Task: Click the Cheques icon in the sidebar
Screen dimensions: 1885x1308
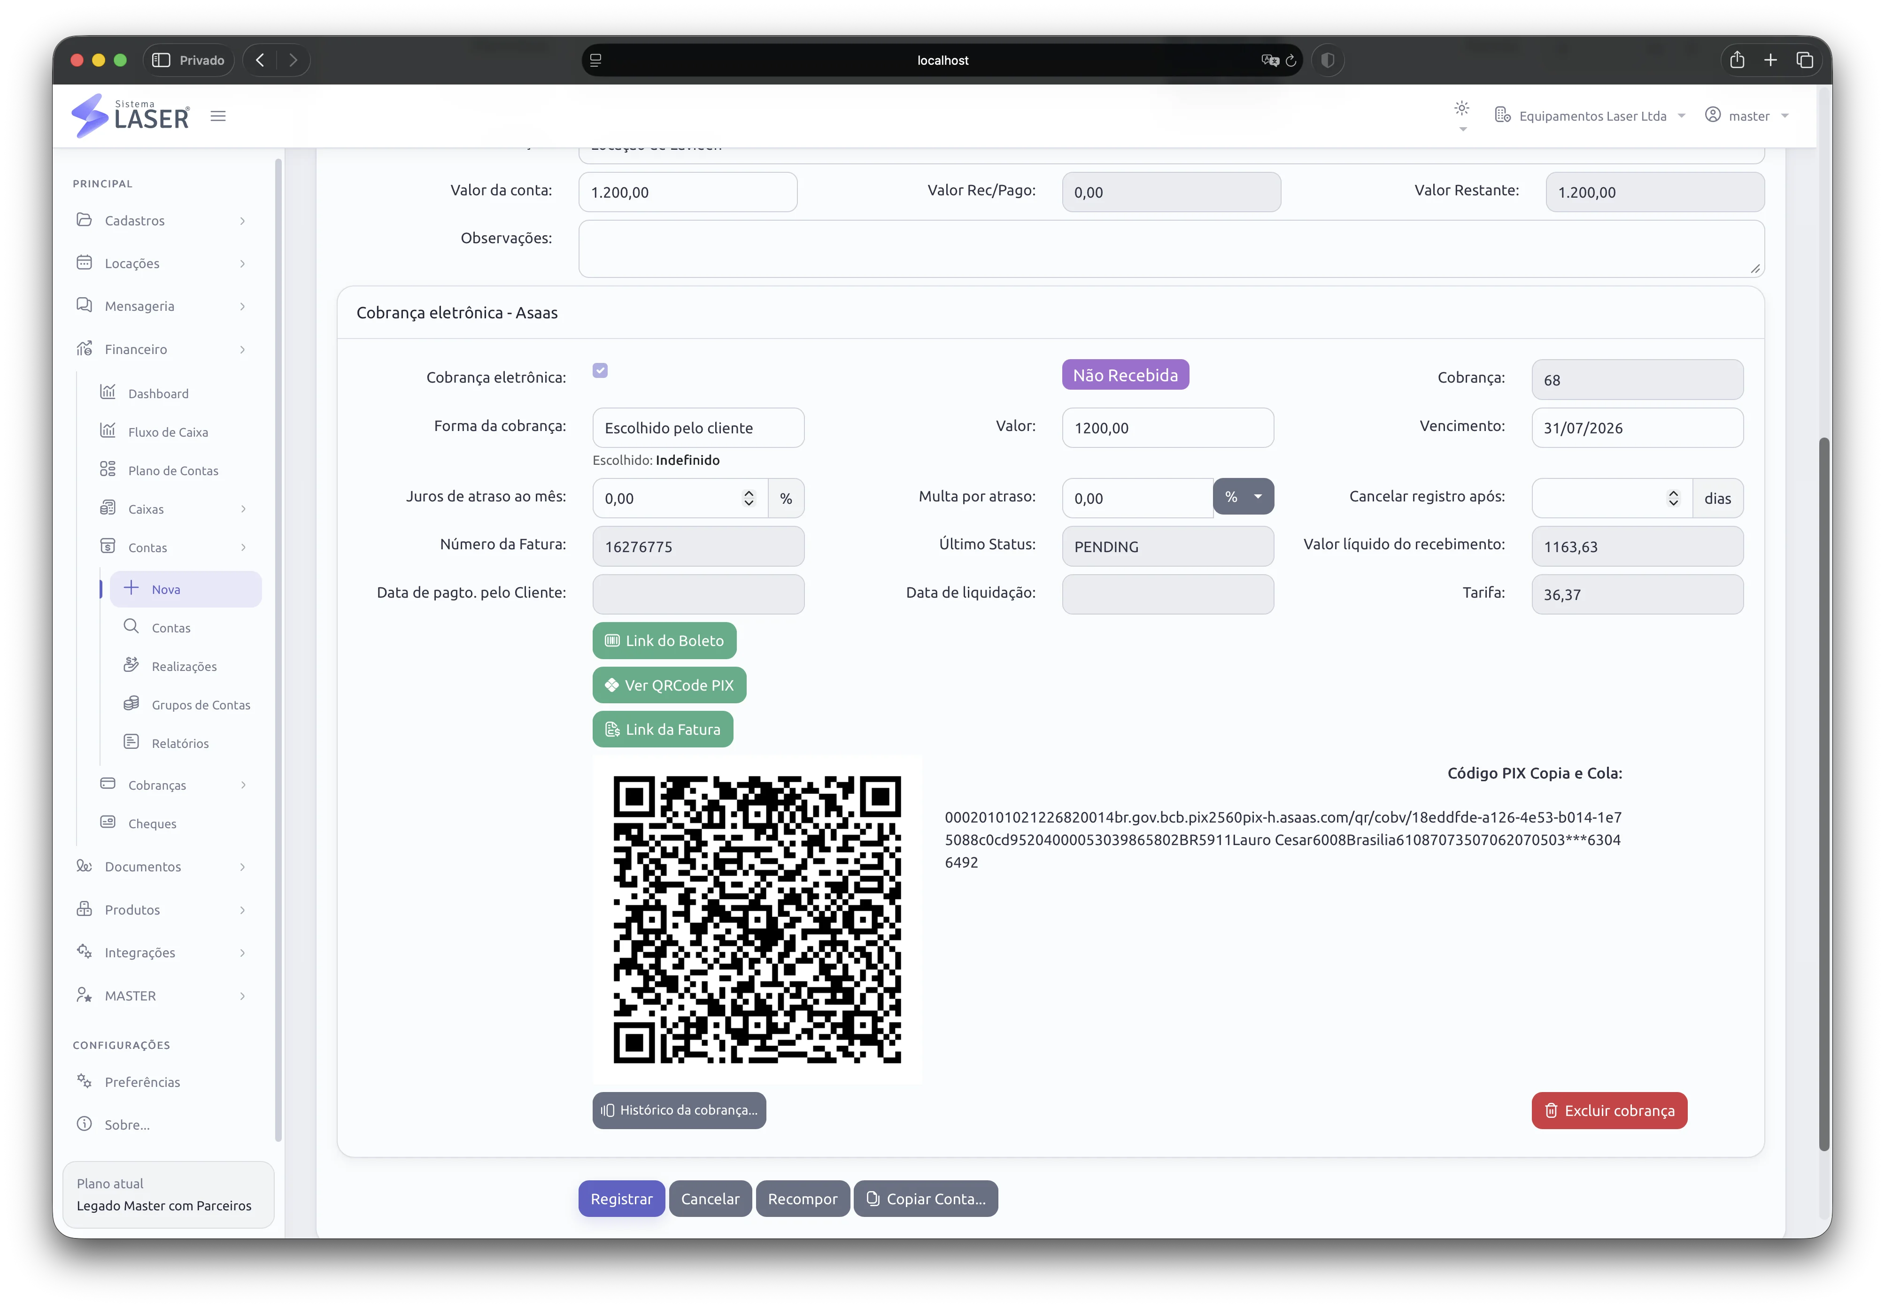Action: 108,822
